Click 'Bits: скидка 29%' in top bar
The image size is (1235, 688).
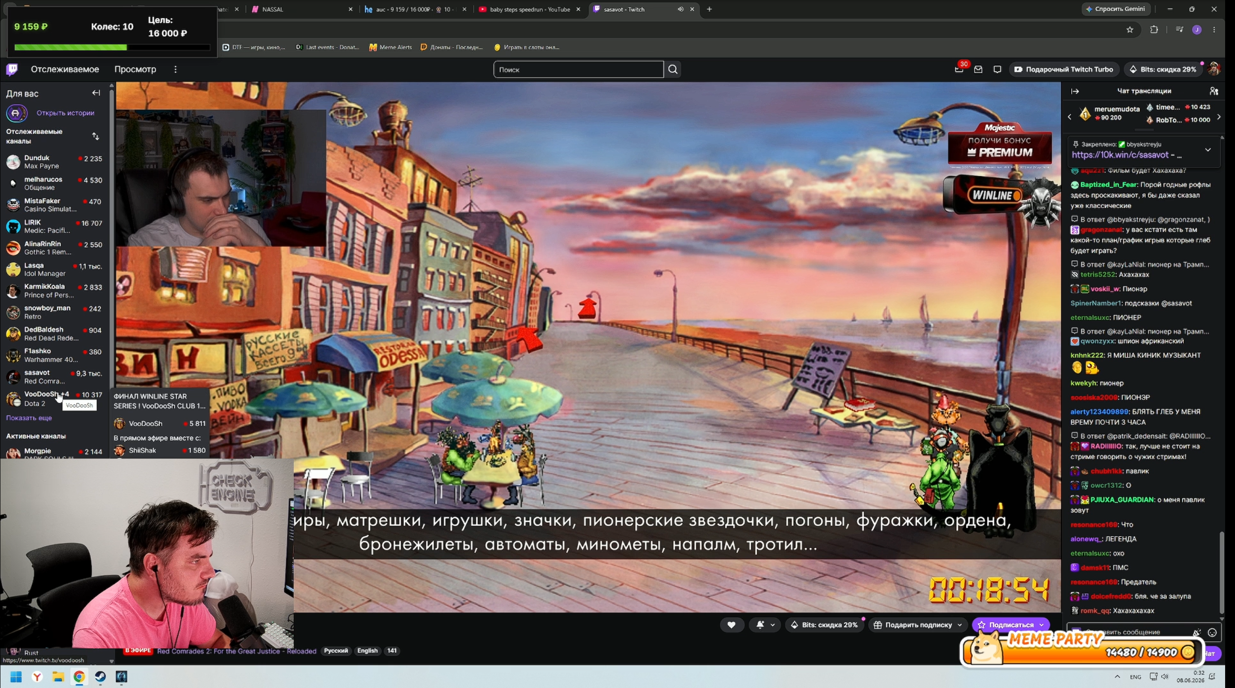[1163, 70]
